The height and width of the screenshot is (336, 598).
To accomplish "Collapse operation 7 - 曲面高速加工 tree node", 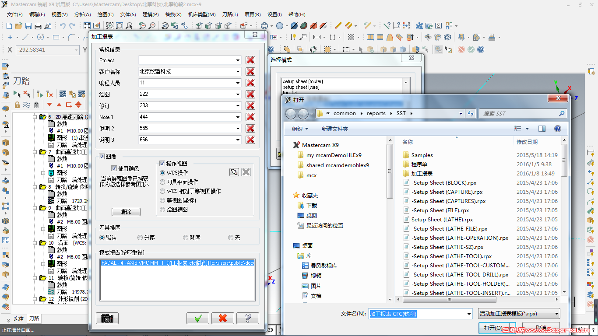I will pos(35,152).
